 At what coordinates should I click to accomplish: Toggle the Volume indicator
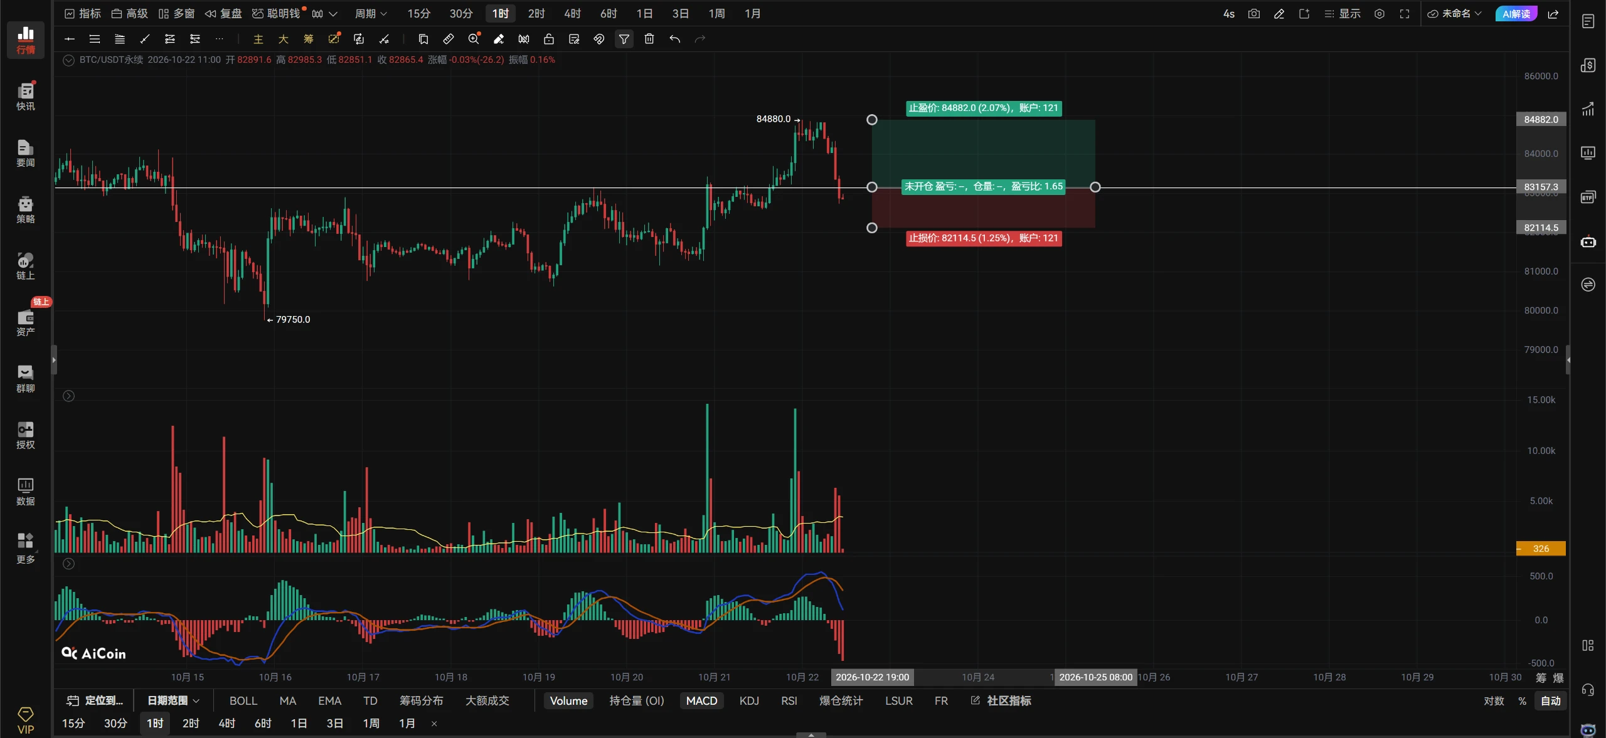point(568,700)
